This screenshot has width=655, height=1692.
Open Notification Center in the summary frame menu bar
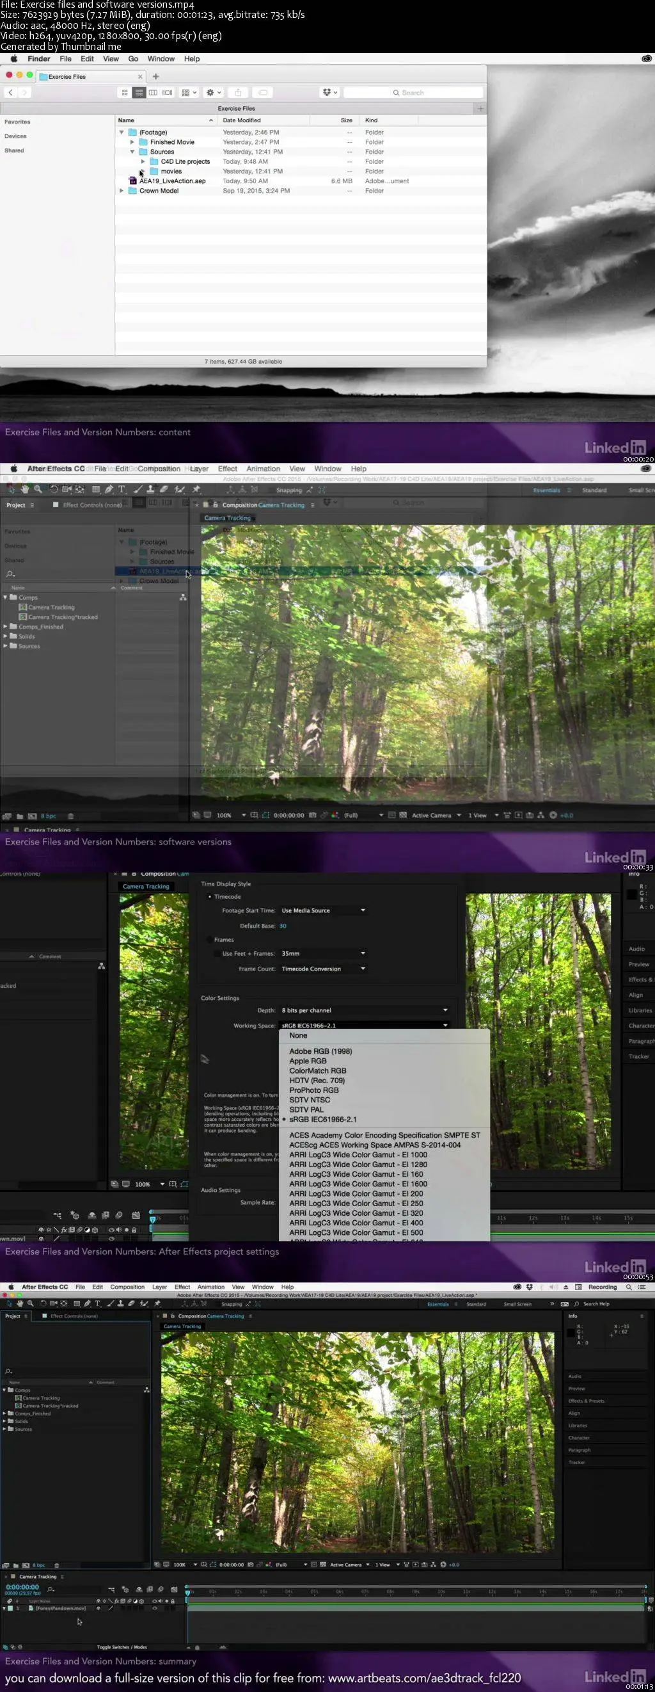tap(642, 1287)
